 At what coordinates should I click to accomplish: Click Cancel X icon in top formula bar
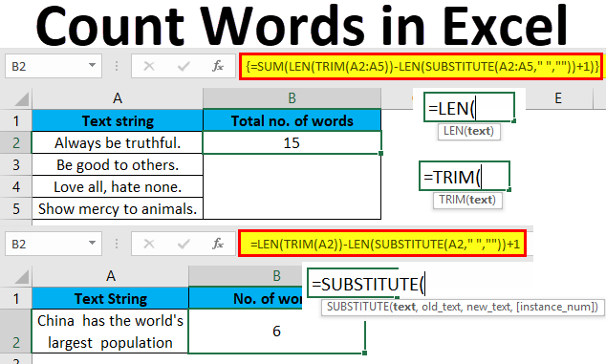click(149, 67)
